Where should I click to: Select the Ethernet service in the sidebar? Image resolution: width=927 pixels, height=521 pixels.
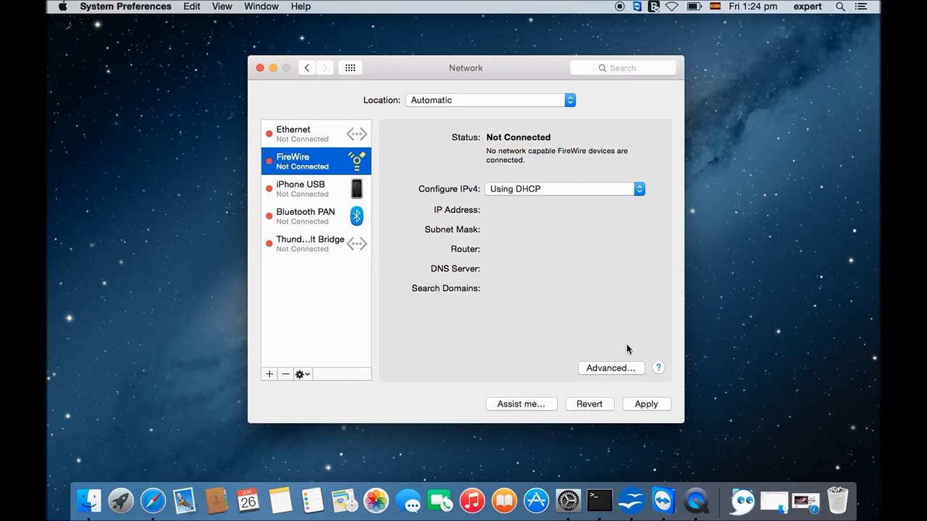(x=316, y=134)
